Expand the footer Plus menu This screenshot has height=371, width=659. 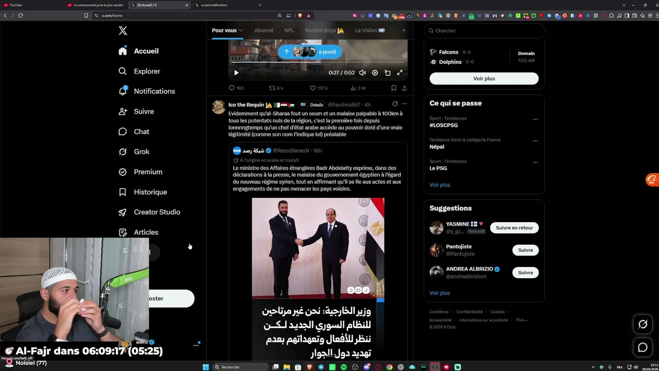(522, 320)
